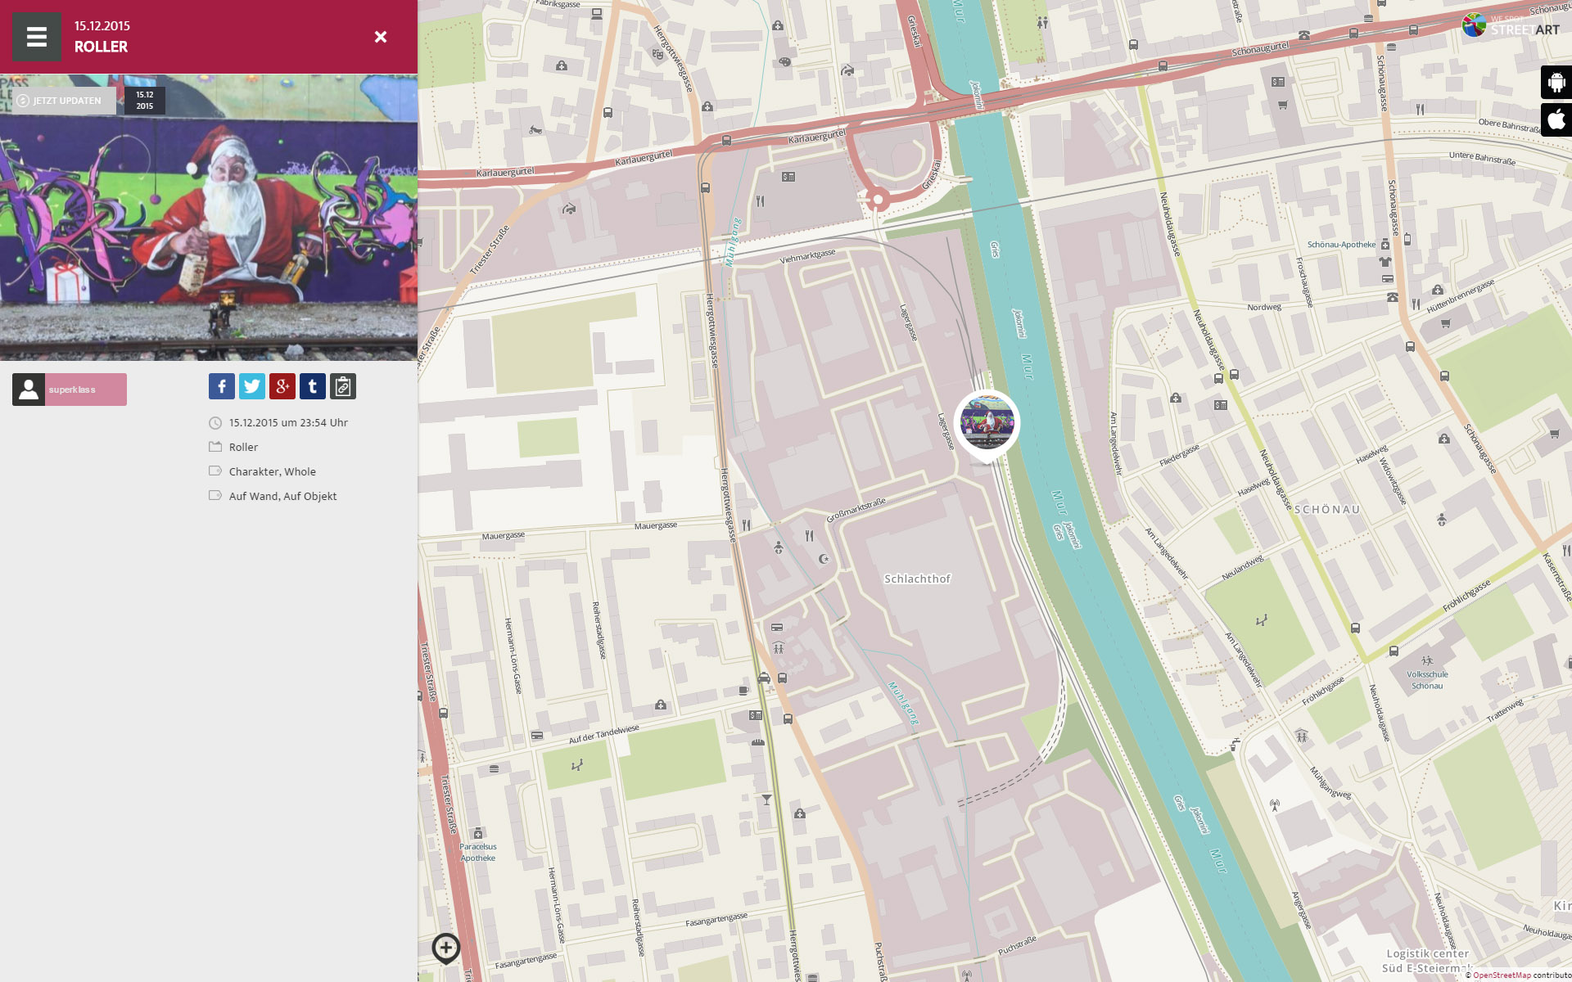Viewport: 1572px width, 982px height.
Task: Open Apple app link icon
Action: (1556, 119)
